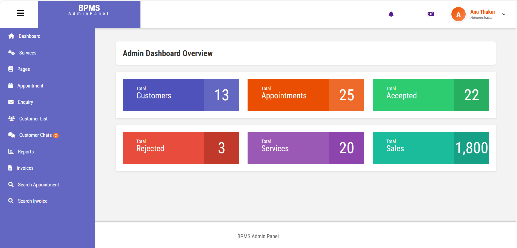The image size is (517, 248).
Task: Click the orange A avatar icon
Action: pyautogui.click(x=458, y=14)
